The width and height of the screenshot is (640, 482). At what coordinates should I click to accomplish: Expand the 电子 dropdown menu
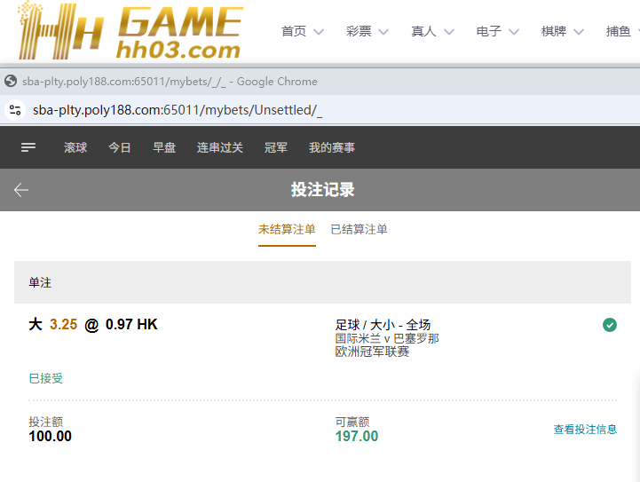point(497,32)
